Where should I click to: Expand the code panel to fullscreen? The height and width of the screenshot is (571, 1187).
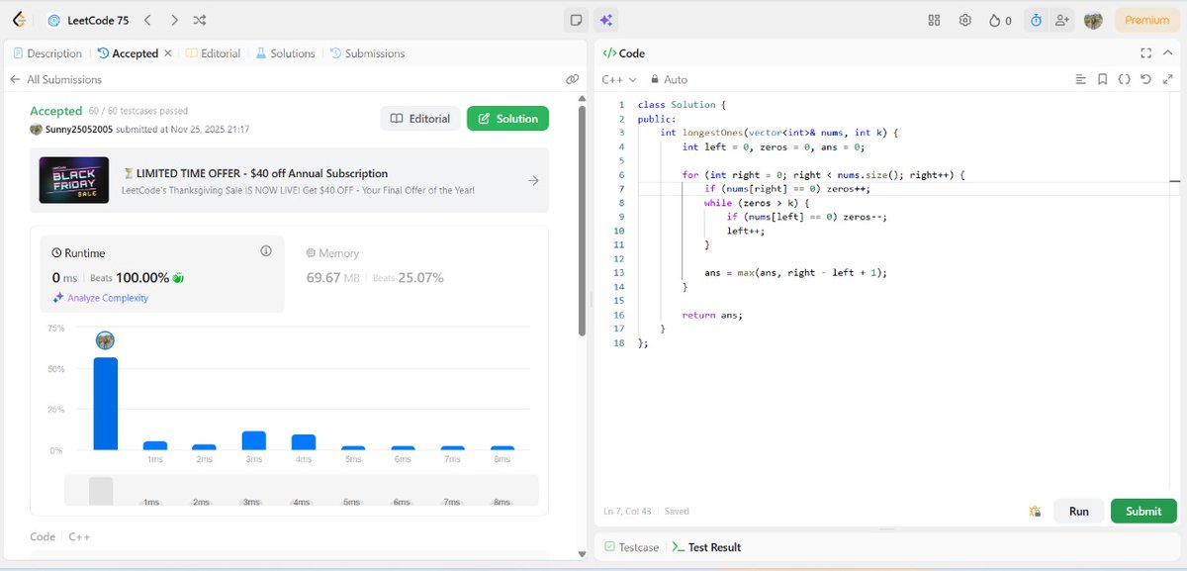pos(1146,53)
